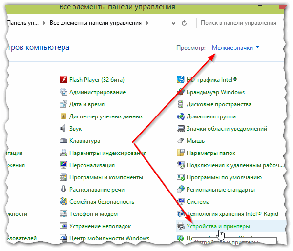The image size is (293, 251).
Task: Click the Домашняя группа icon
Action: (181, 116)
